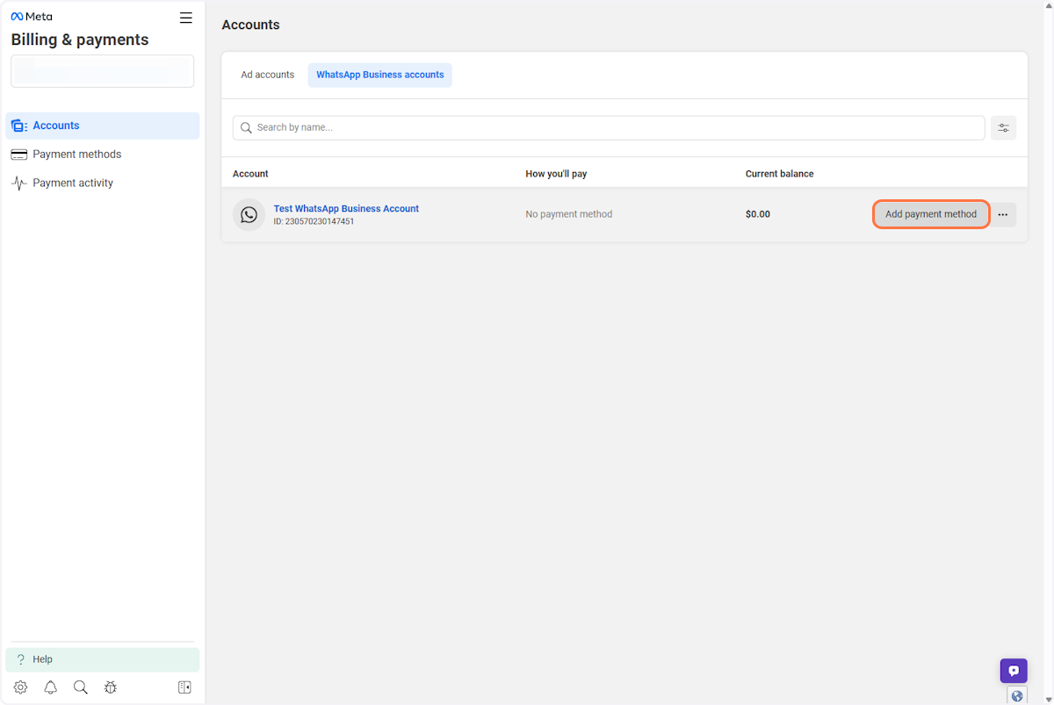Open notifications bell icon
The height and width of the screenshot is (705, 1054).
51,687
